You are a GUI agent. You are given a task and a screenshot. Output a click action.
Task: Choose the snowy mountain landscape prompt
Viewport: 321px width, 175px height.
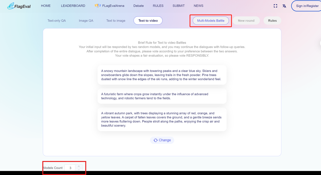[x=162, y=75]
